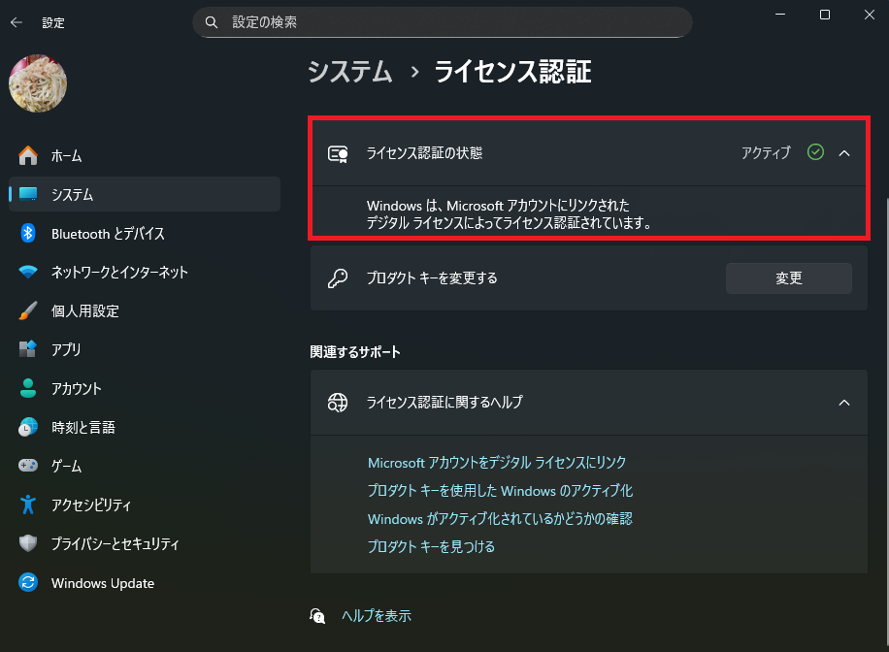
Task: Navigate to システム in the breadcrumb
Action: click(350, 71)
